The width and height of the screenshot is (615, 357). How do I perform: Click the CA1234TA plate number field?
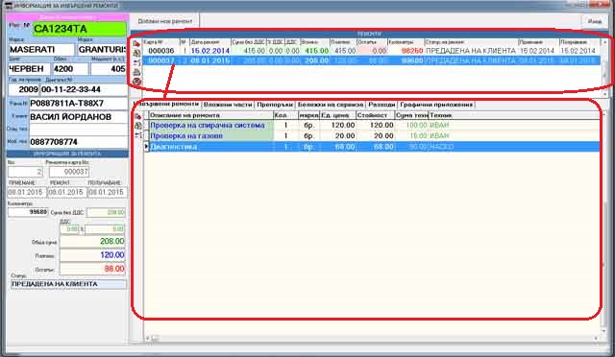click(x=80, y=29)
